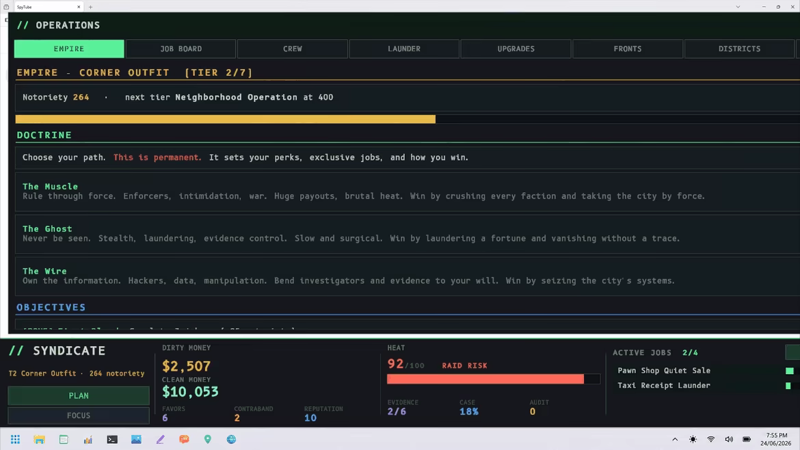Show hidden system tray icons
800x450 pixels.
tap(675, 439)
